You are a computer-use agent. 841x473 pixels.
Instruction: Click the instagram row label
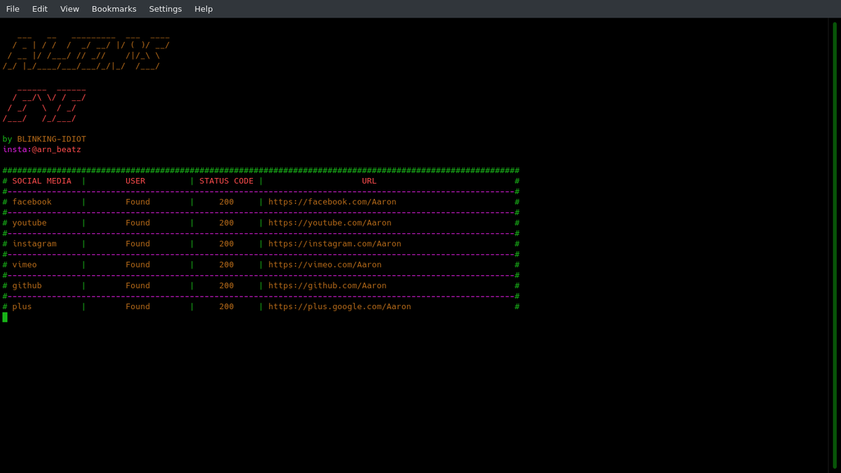pyautogui.click(x=34, y=244)
